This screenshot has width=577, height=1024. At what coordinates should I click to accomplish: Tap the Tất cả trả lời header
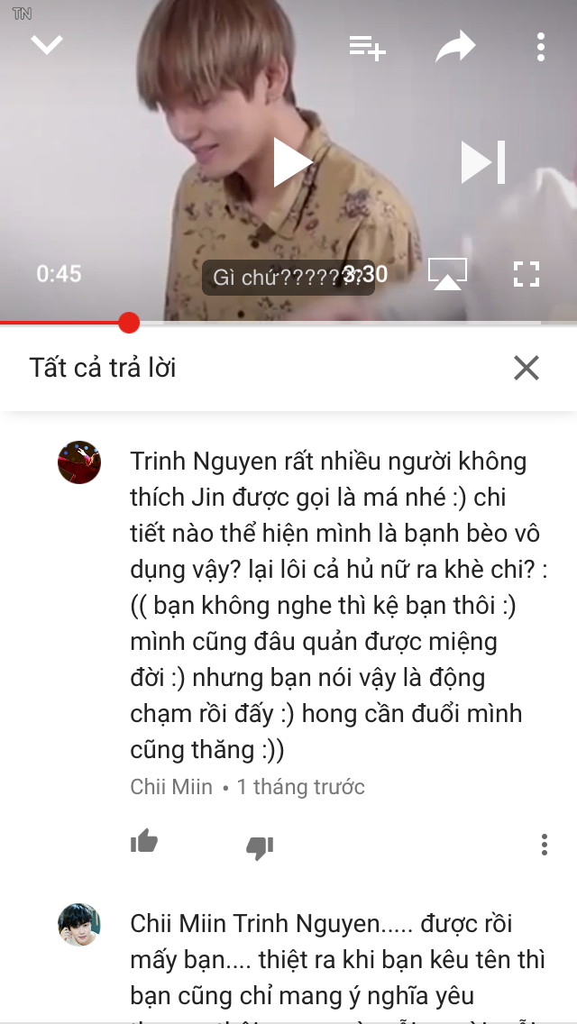[x=103, y=369]
